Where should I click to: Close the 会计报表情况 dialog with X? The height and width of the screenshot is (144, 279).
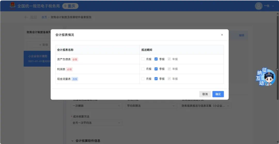point(222,35)
